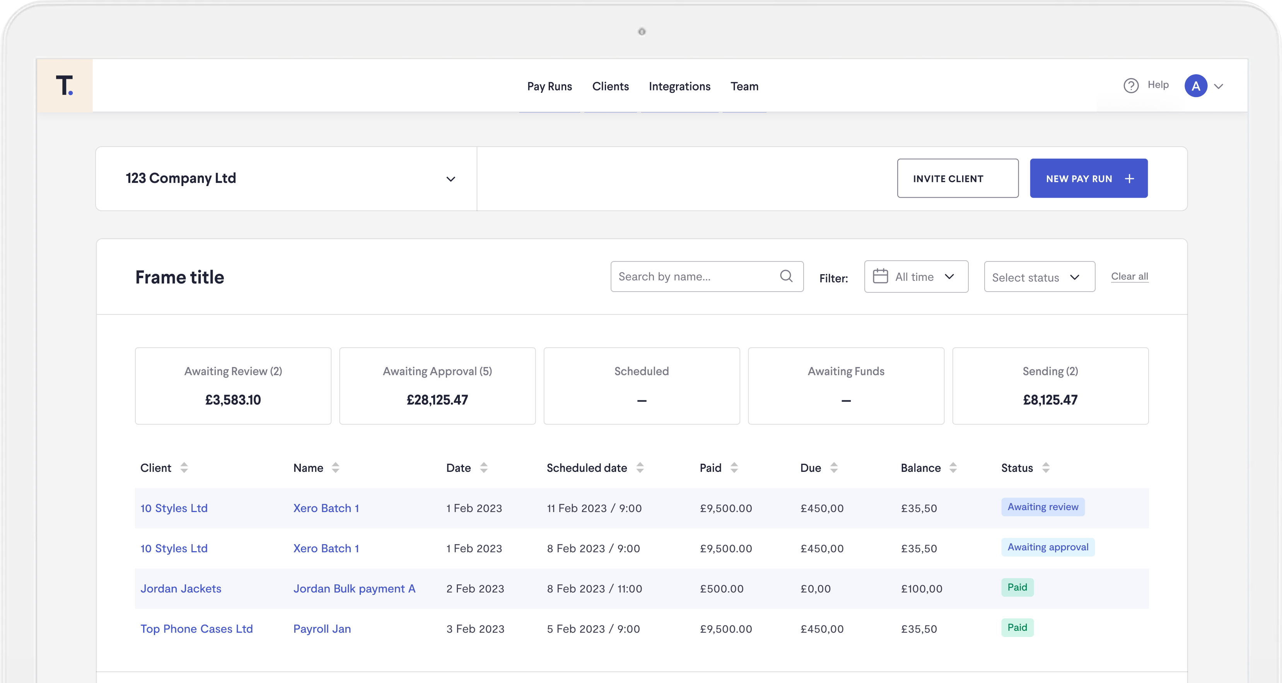Click the search magnifier icon
The width and height of the screenshot is (1282, 683).
point(786,276)
